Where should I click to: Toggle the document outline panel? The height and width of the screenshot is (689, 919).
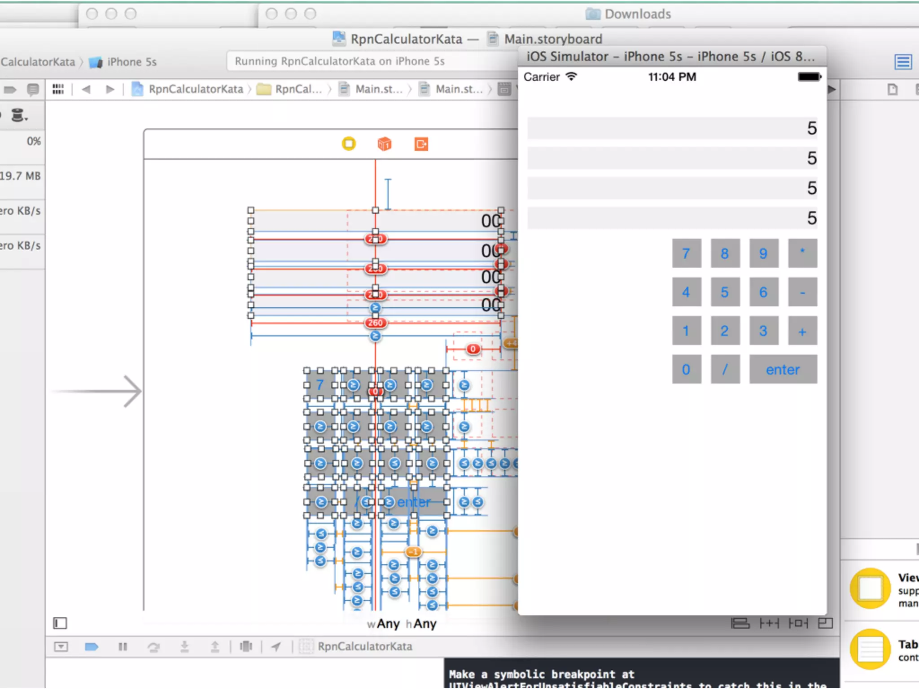60,623
